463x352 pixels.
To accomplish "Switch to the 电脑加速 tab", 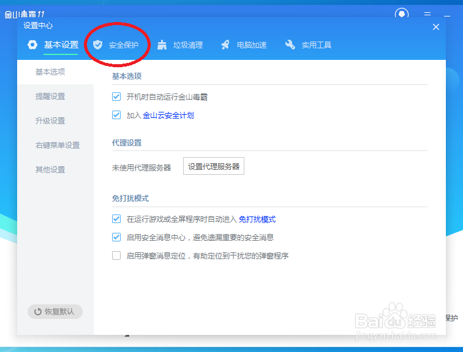I will [252, 45].
